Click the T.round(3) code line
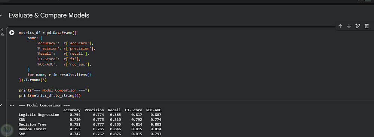 [33, 80]
